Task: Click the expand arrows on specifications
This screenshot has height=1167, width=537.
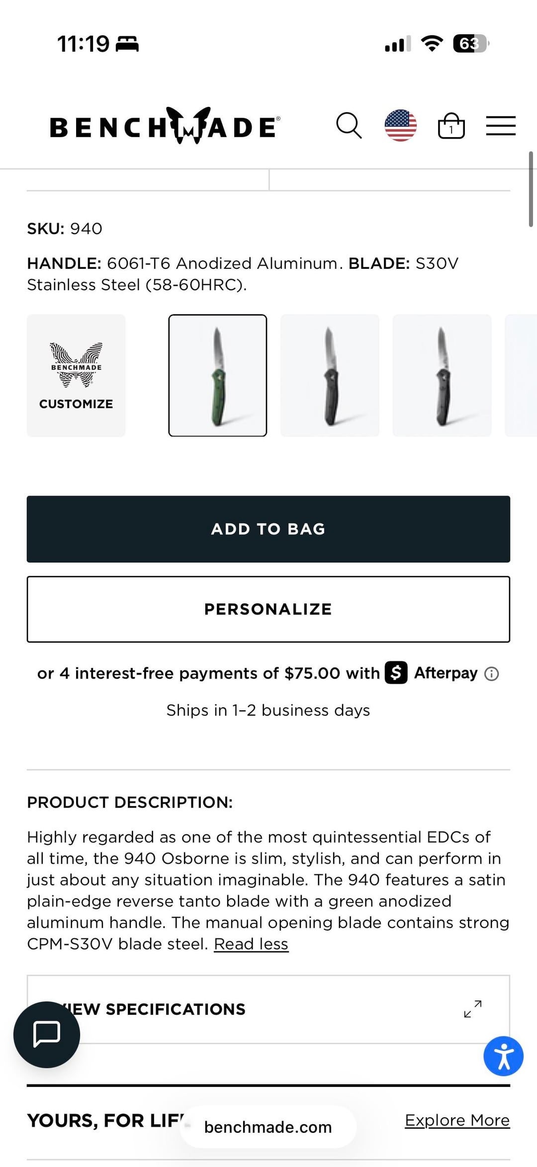Action: (473, 1009)
